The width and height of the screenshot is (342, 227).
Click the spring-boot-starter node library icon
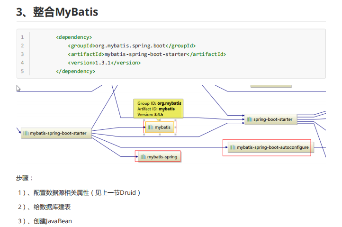pyautogui.click(x=250, y=119)
